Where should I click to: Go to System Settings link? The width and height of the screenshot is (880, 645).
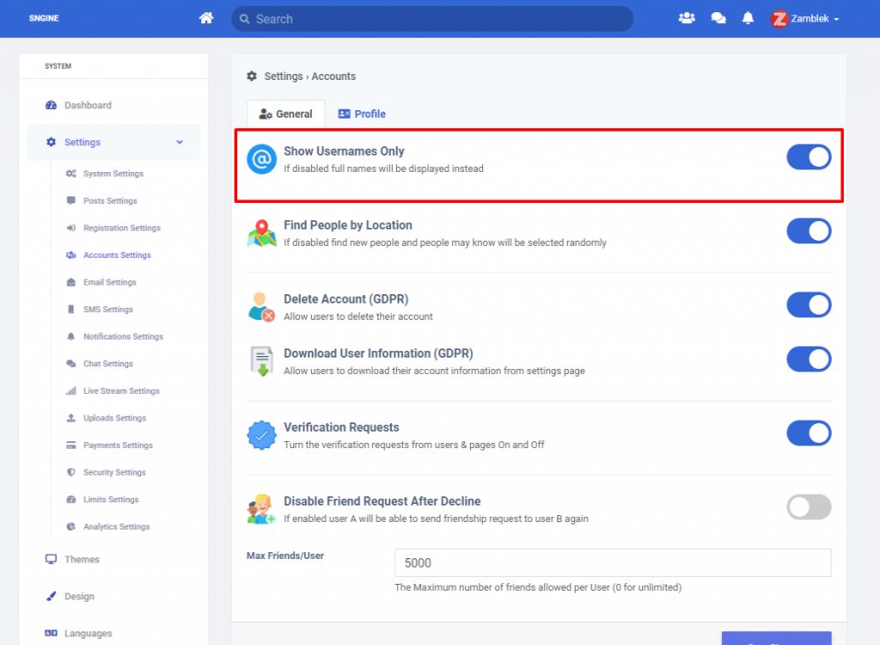[x=113, y=174]
